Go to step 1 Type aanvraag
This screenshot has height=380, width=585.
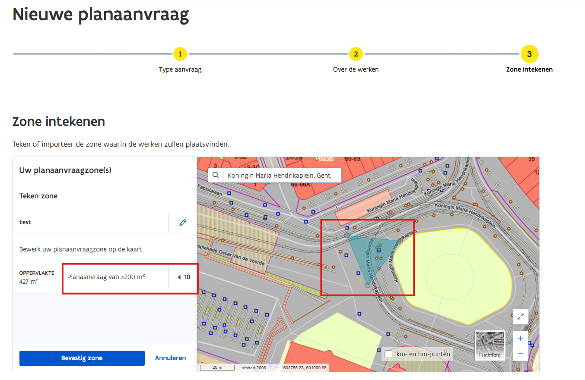coord(180,54)
